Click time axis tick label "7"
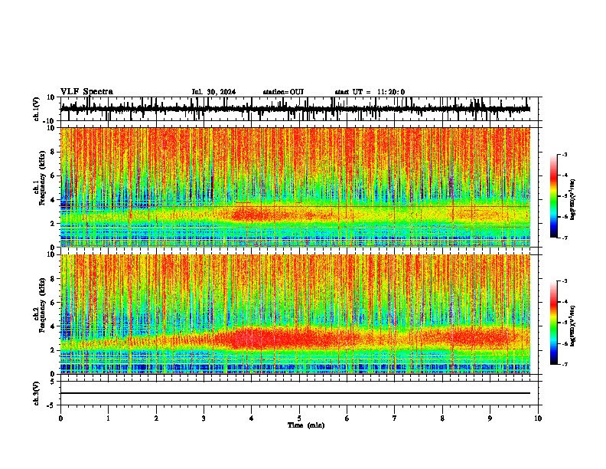 [395, 418]
